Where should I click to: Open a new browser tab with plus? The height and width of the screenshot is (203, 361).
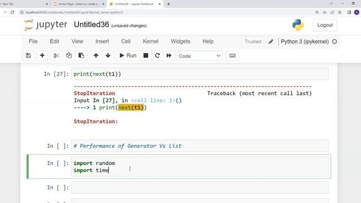coord(168,4)
